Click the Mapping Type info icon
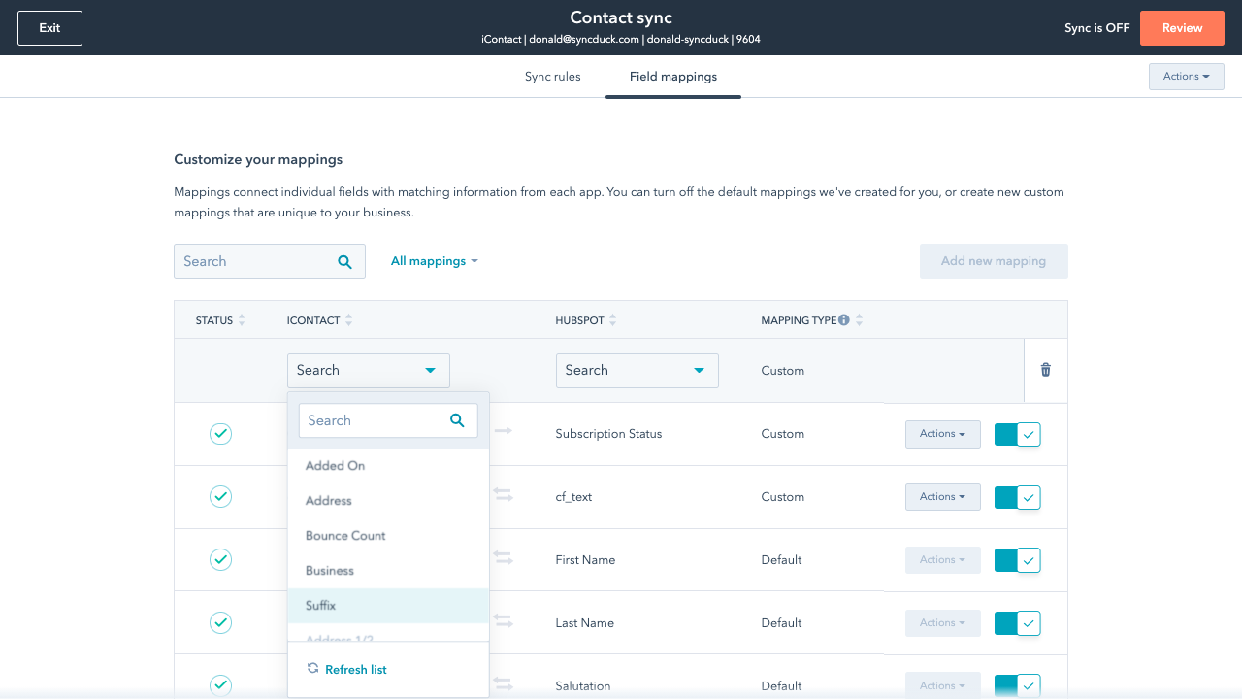The image size is (1242, 699). 844,320
